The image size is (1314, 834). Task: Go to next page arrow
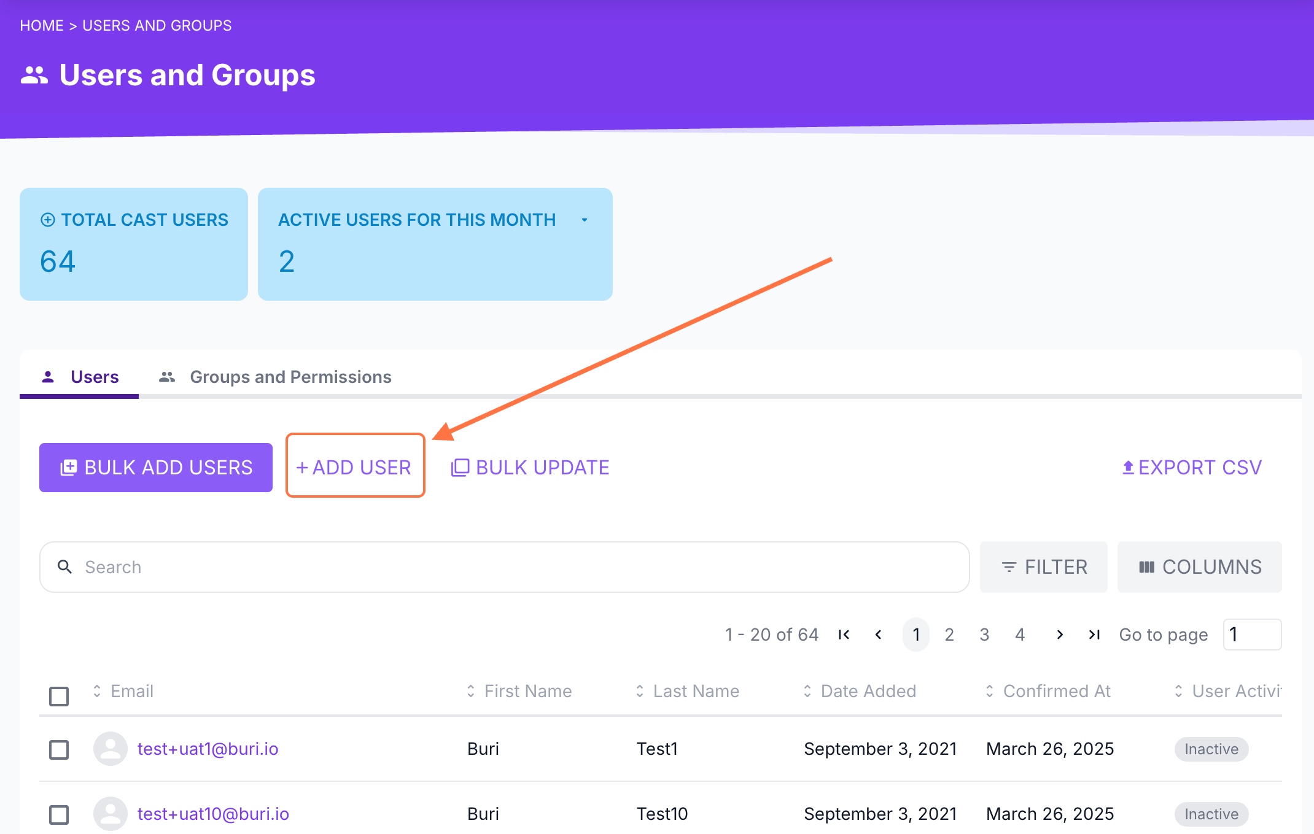pos(1060,635)
